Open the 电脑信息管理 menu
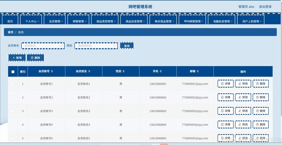 [x=223, y=21]
